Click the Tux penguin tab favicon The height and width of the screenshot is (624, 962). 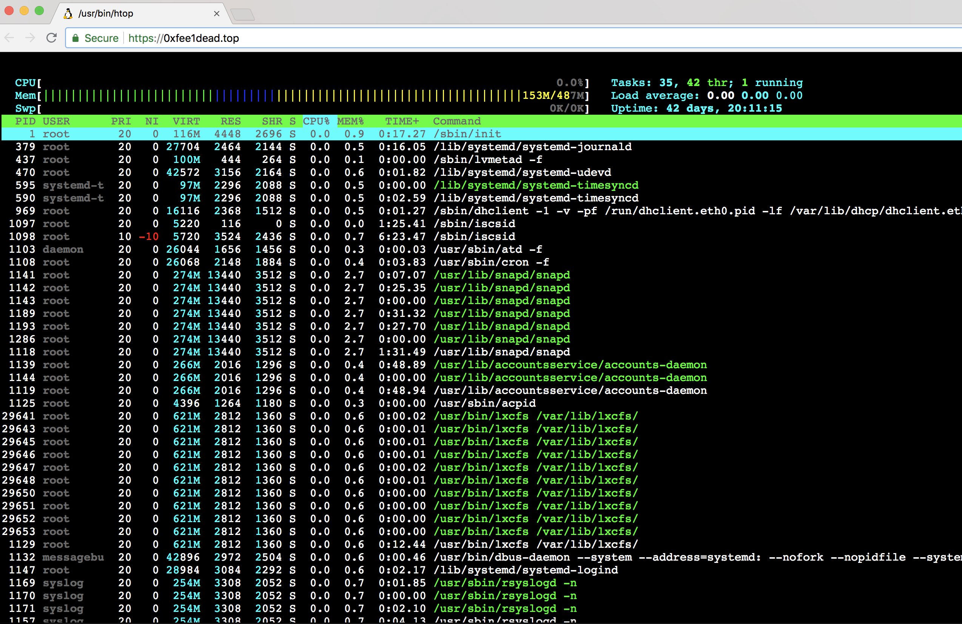tap(68, 14)
